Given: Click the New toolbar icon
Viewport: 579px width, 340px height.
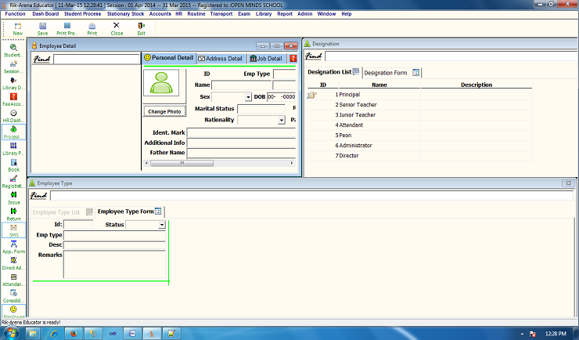Looking at the screenshot, I should coord(17,29).
